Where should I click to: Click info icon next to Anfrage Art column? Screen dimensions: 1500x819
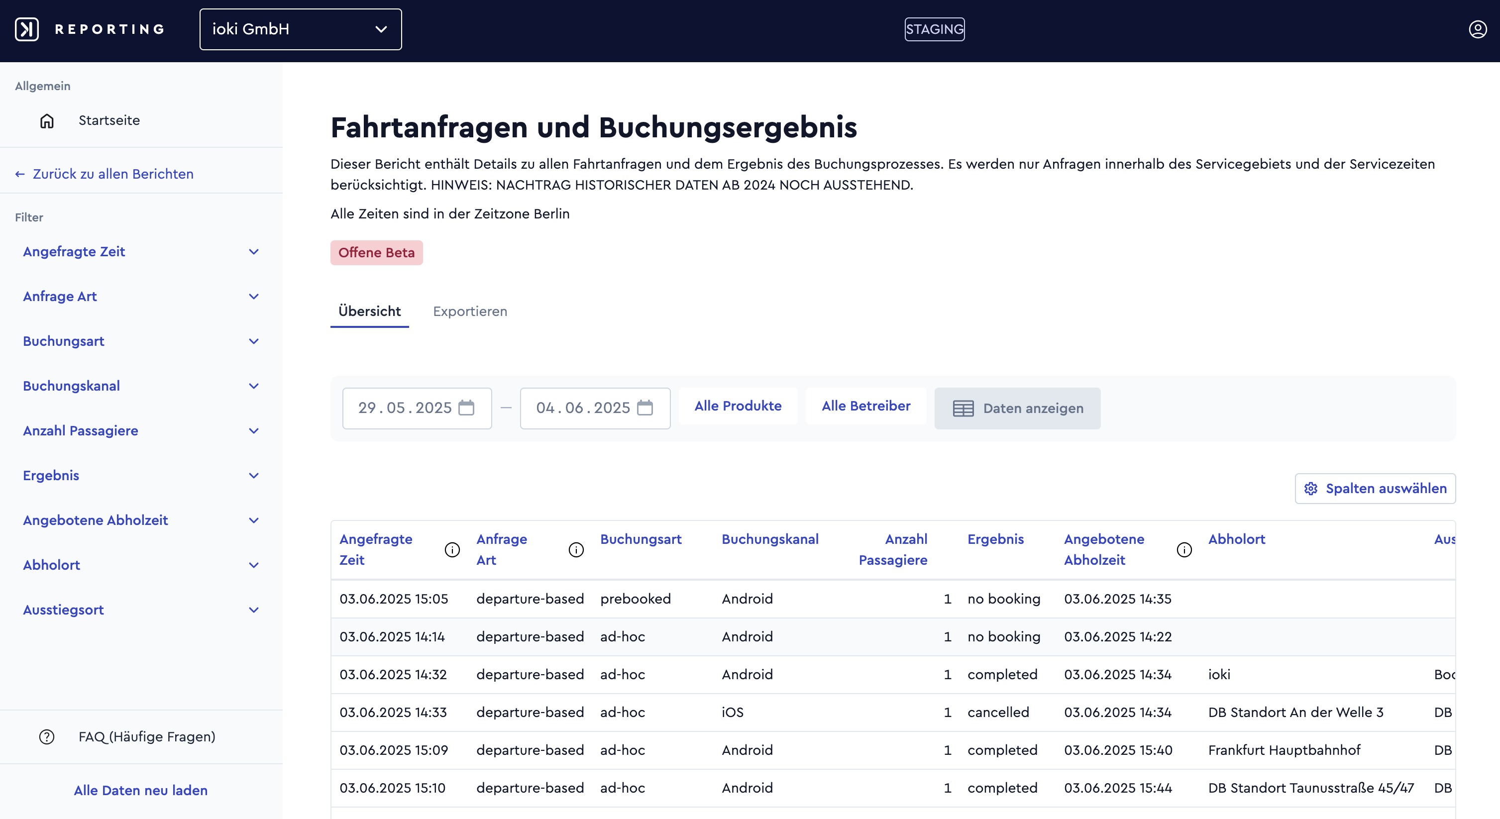576,549
